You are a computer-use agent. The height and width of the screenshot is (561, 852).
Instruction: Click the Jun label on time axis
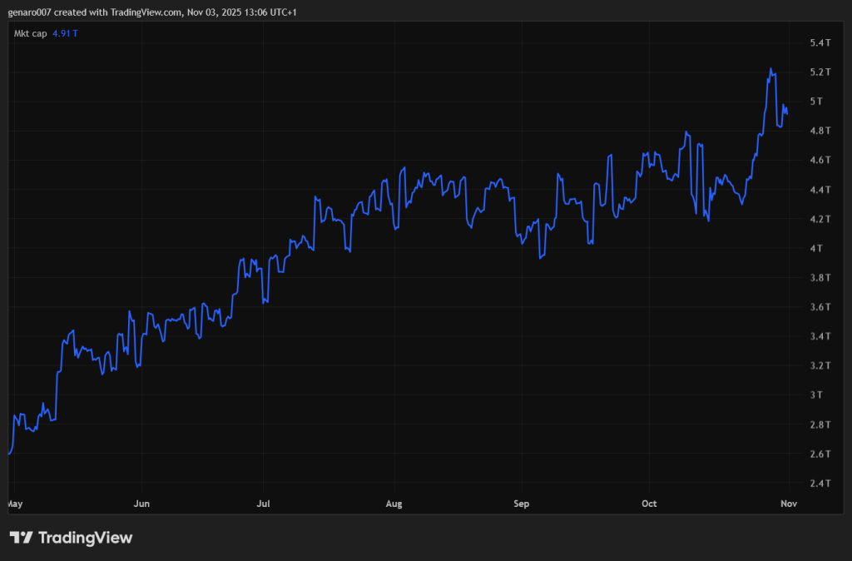(142, 504)
